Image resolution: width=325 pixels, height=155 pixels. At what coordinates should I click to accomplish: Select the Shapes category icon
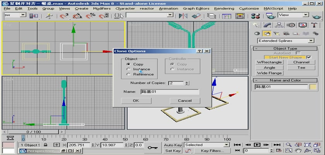[267, 33]
